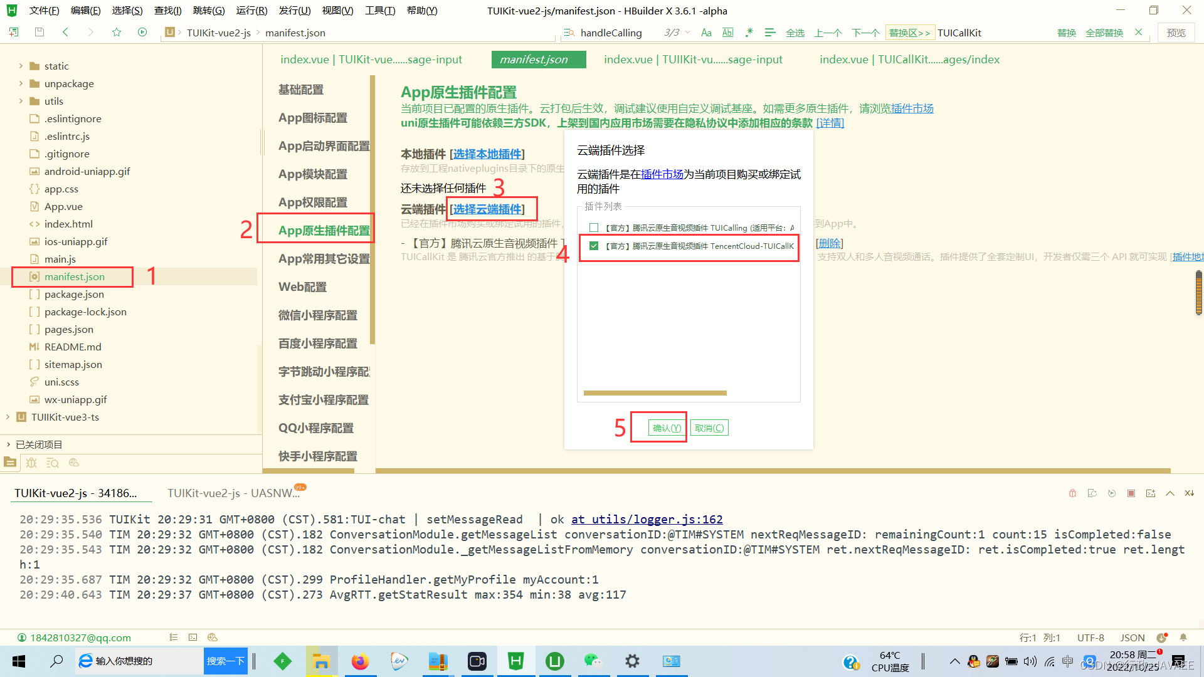
Task: Open the 发行(U) menu
Action: [x=295, y=11]
